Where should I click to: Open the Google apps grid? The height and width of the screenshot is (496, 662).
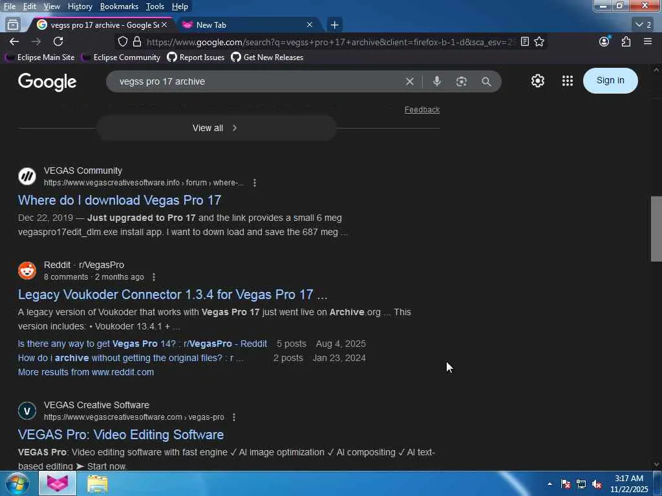click(568, 81)
